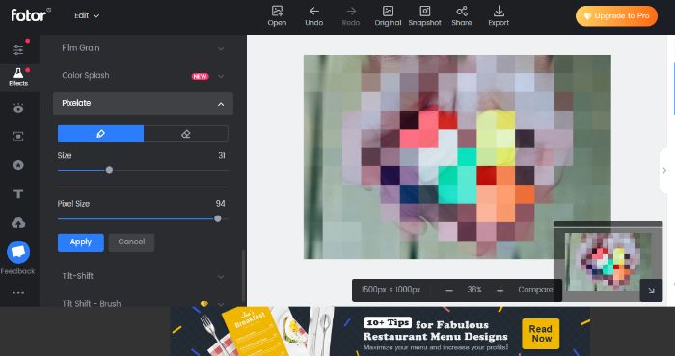Undo the last action
This screenshot has width=675, height=356.
click(x=313, y=16)
